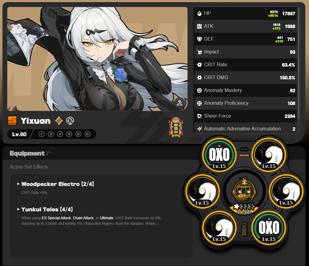Click the Anomaly Mastery icon
Screen dimensions: 309x266
[199, 90]
